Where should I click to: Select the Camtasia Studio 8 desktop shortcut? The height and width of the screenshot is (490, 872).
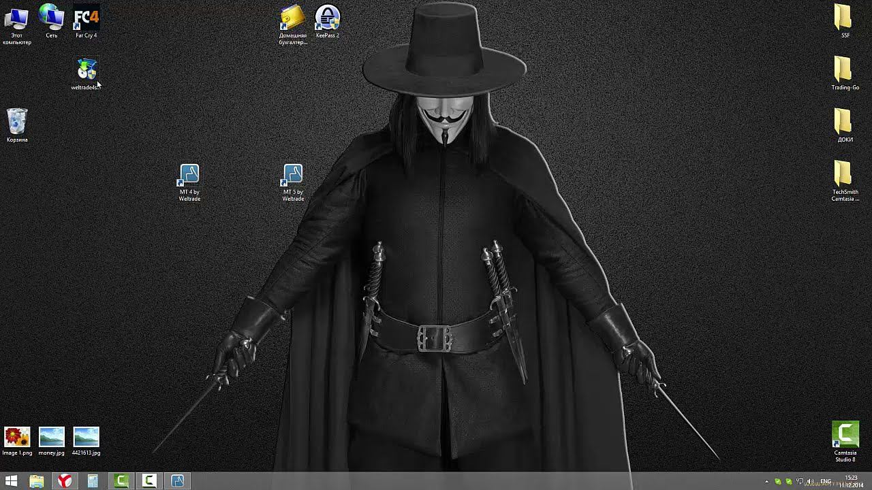(845, 442)
